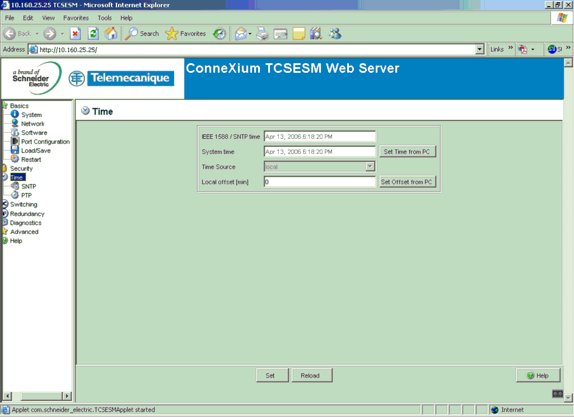Select Restart in the navigation tree
This screenshot has width=574, height=417.
31,160
